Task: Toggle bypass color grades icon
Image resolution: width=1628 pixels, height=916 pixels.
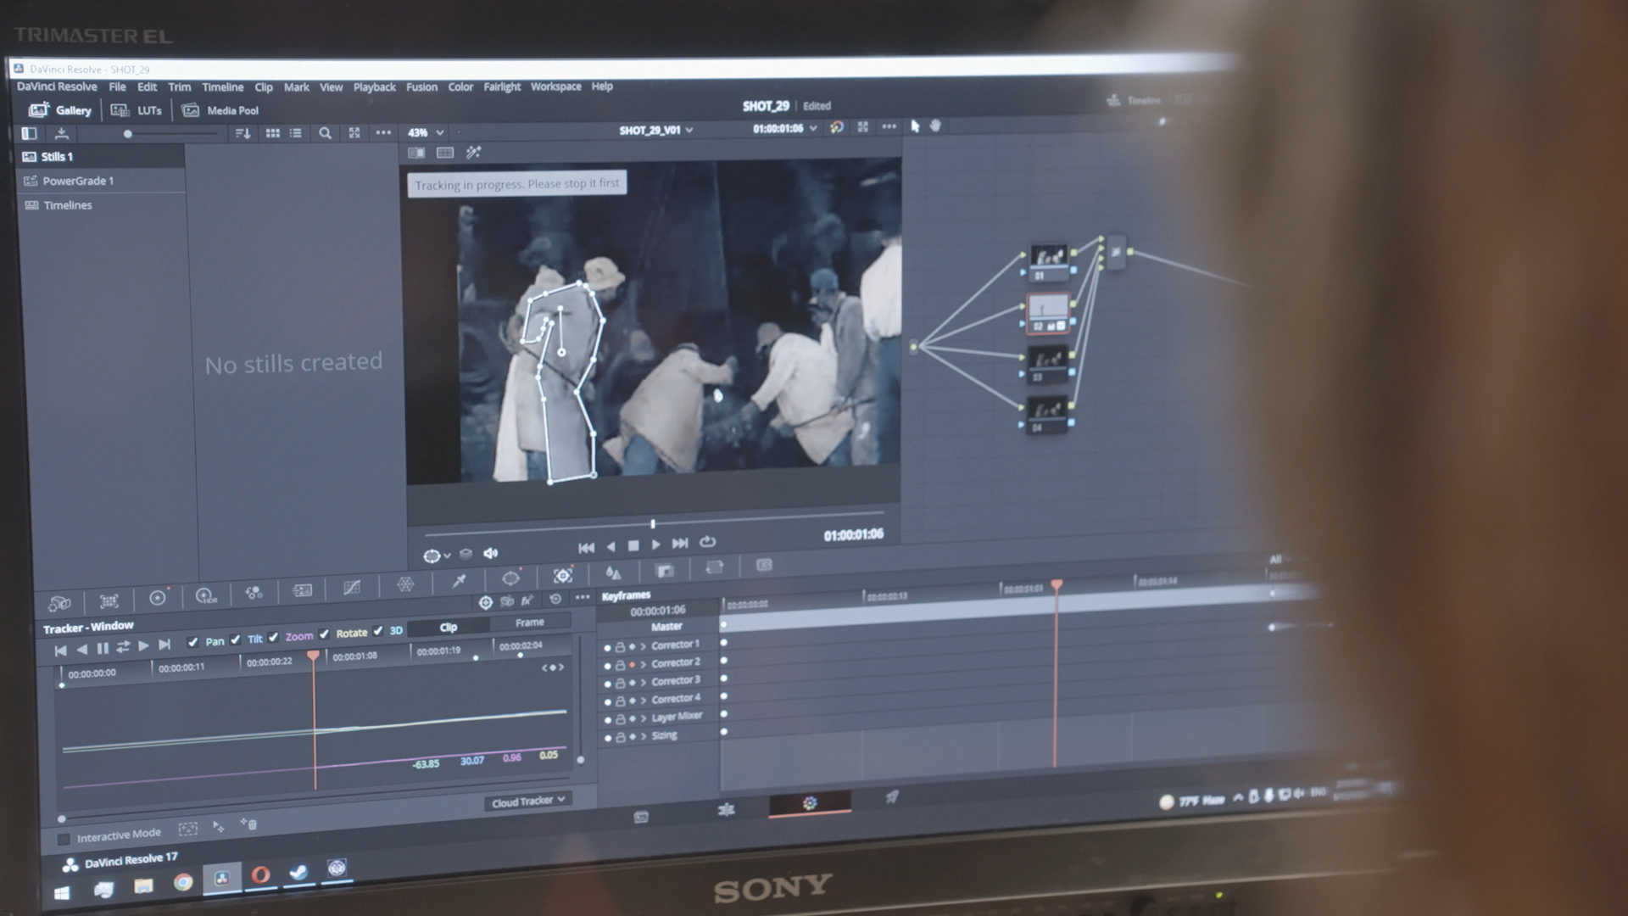Action: [x=837, y=127]
